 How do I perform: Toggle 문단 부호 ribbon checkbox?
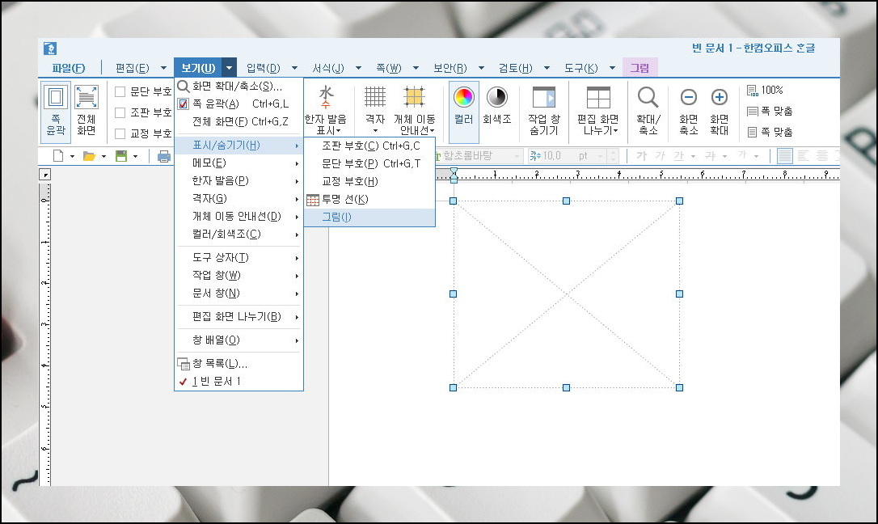[120, 92]
